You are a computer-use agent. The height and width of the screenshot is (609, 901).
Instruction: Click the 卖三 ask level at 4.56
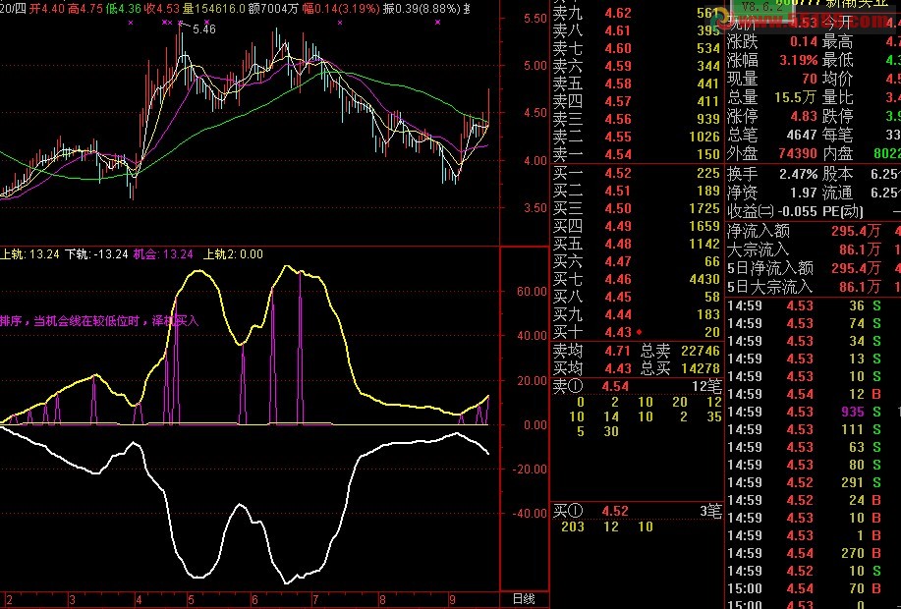pyautogui.click(x=636, y=120)
